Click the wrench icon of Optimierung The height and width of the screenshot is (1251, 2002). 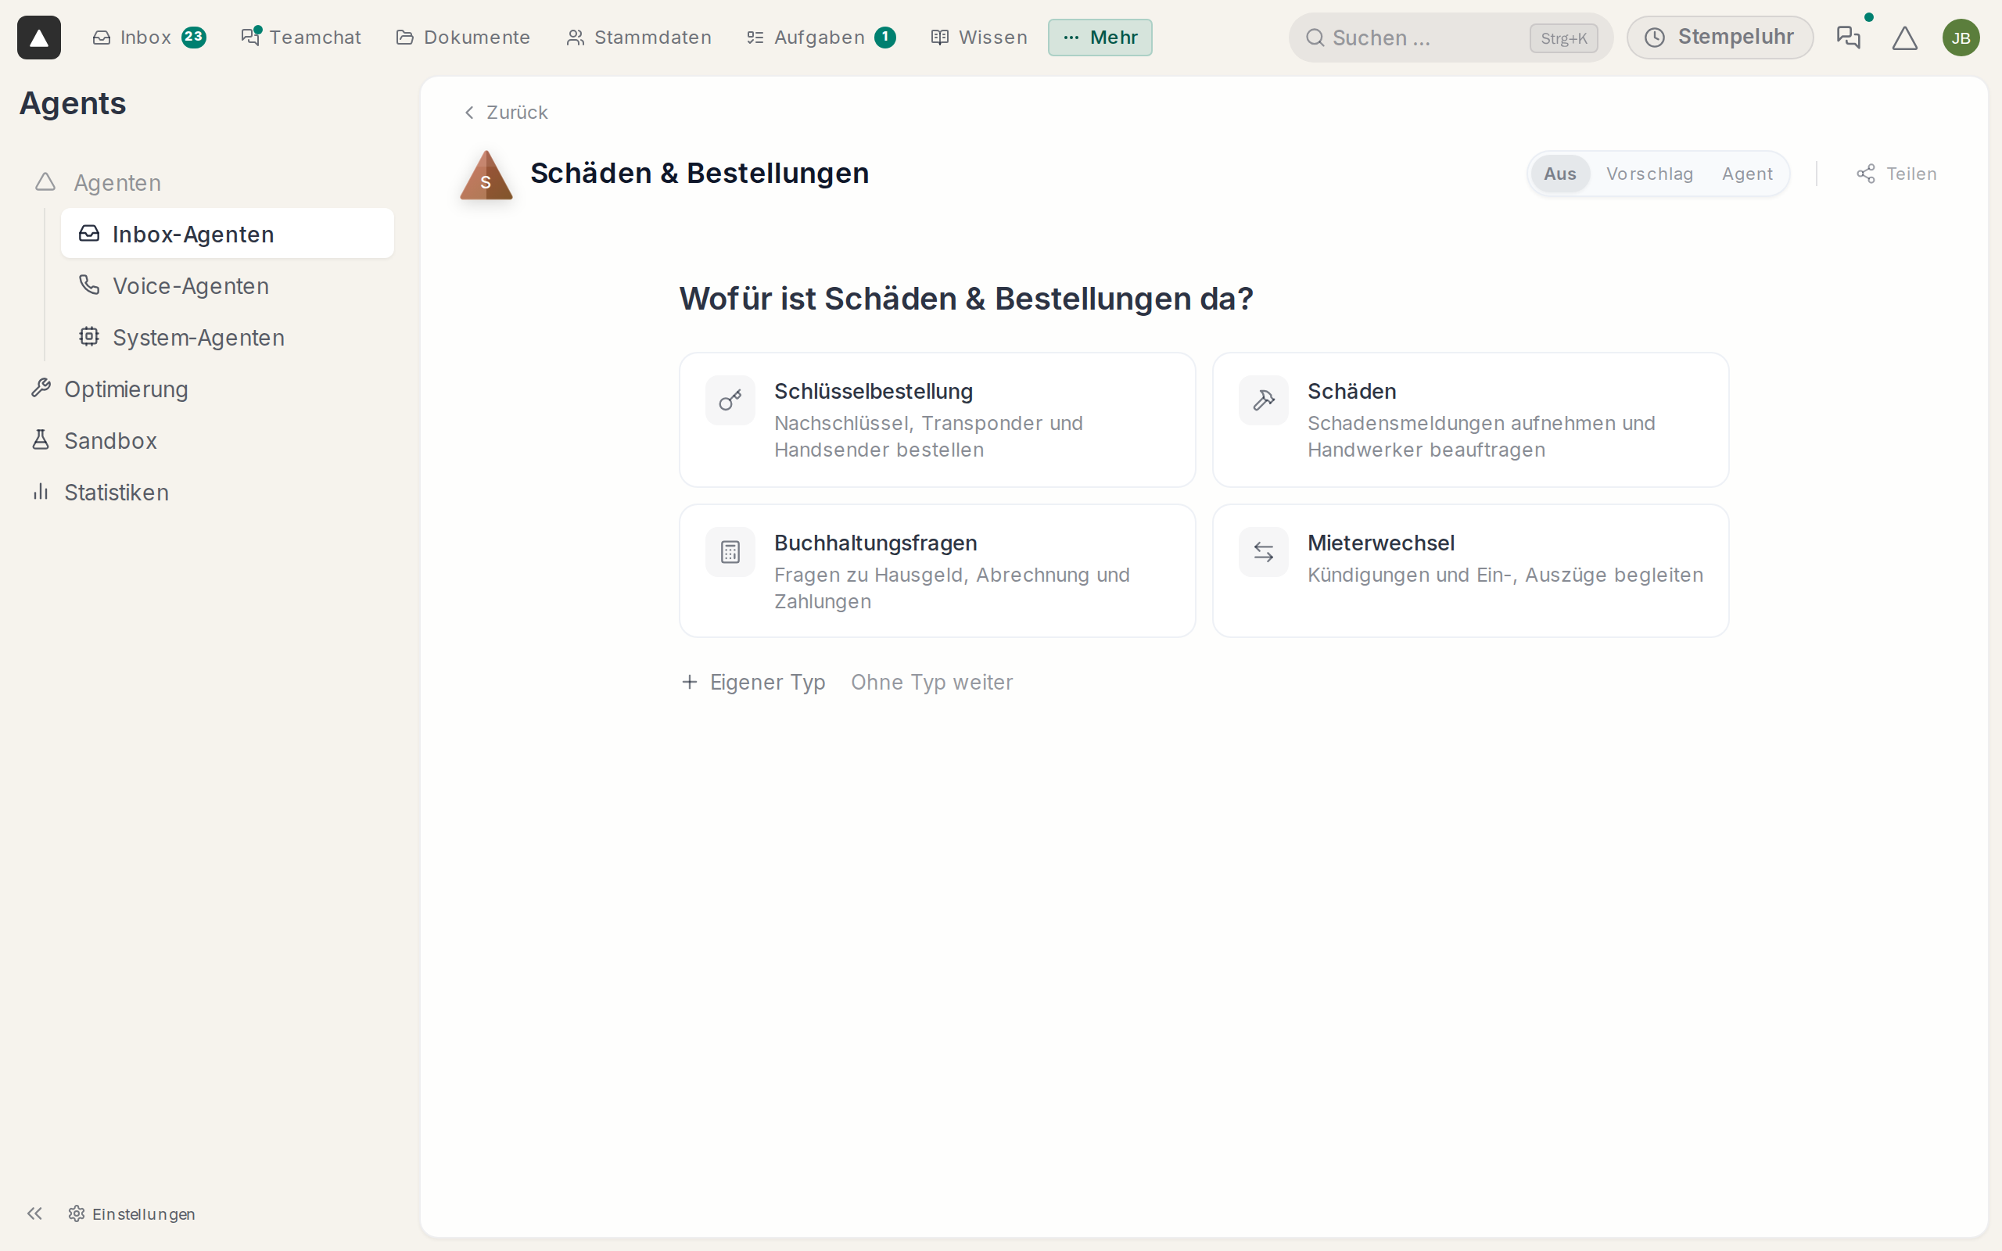(41, 387)
